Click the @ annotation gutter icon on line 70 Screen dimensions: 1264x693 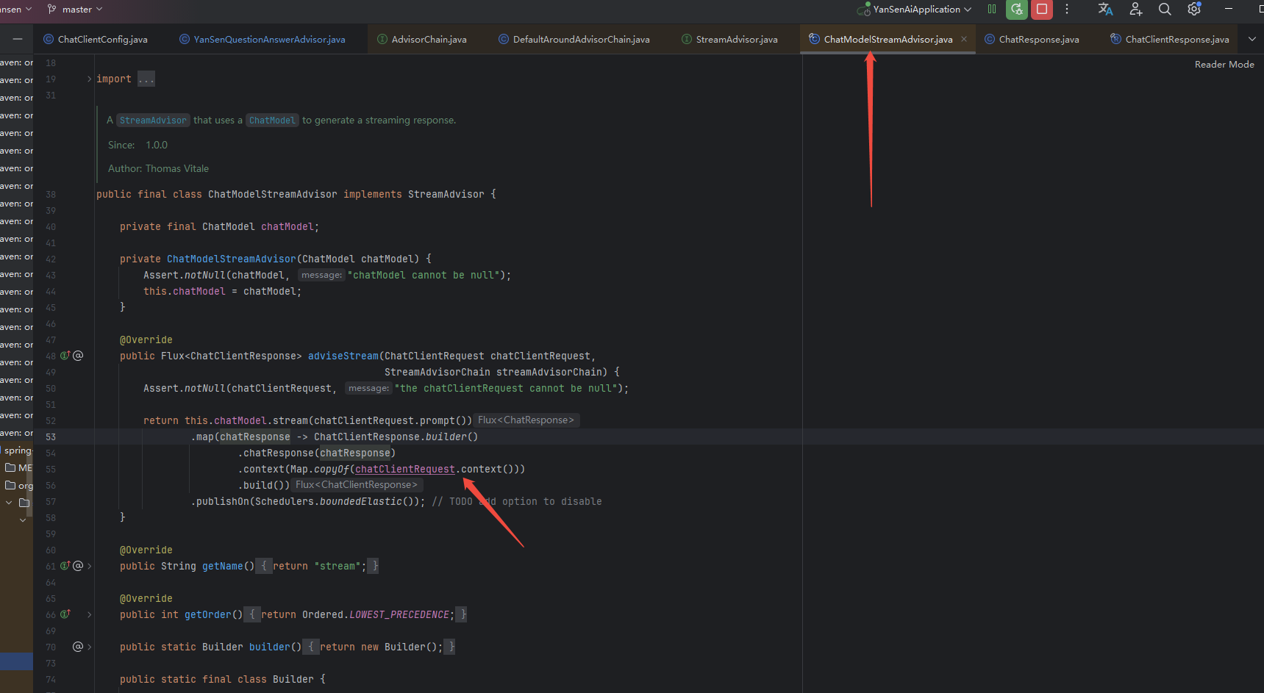[x=78, y=647]
